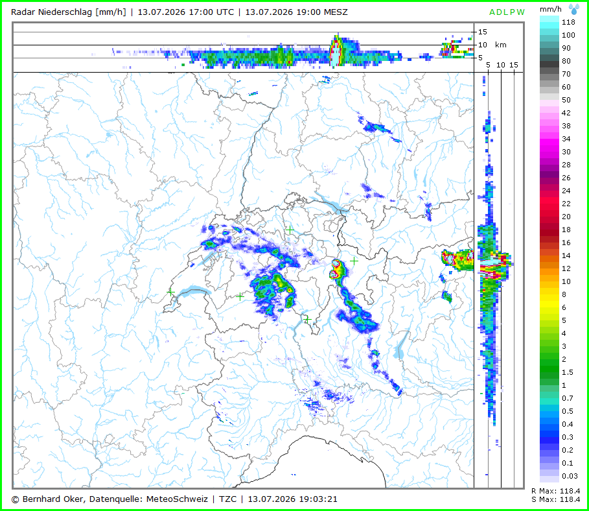
Task: Click the Radar Niederschlag title text
Action: click(x=69, y=12)
